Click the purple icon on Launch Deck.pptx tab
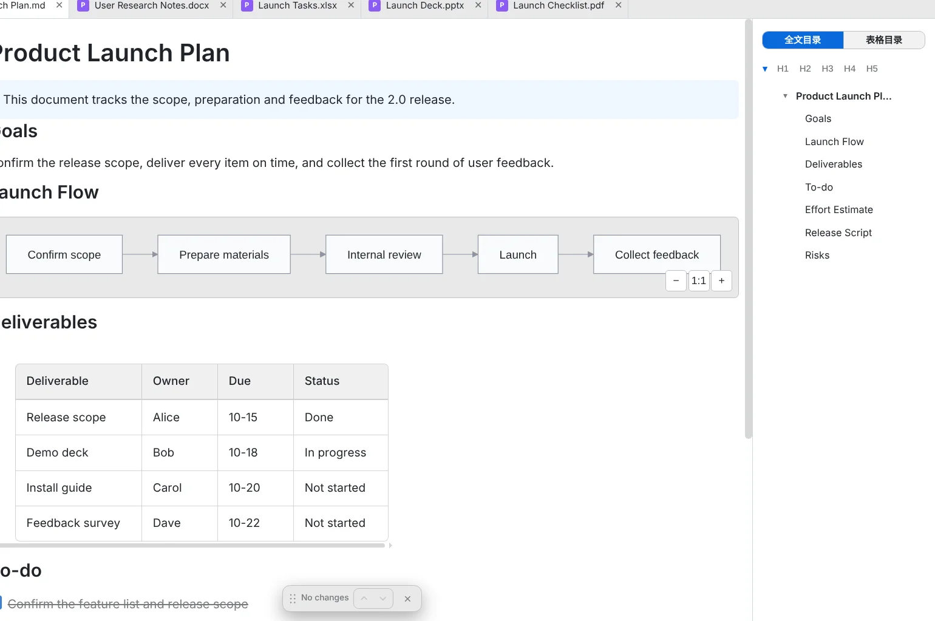Viewport: 935px width, 621px height. point(375,5)
